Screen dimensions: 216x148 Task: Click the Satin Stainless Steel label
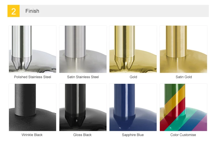83,77
